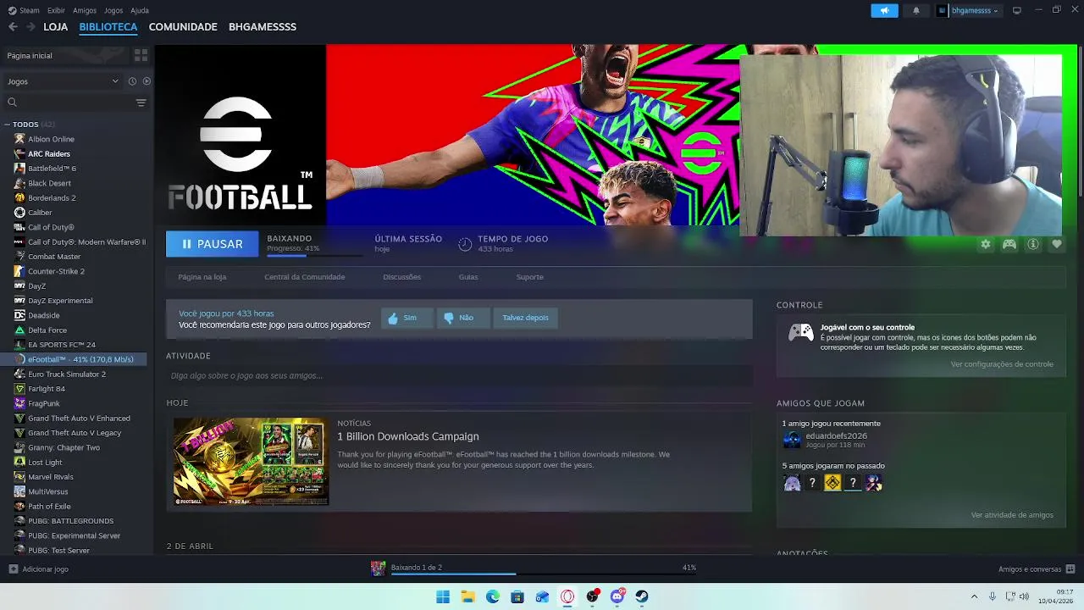
Task: Show hidden system tray icons chevron
Action: pos(974,596)
